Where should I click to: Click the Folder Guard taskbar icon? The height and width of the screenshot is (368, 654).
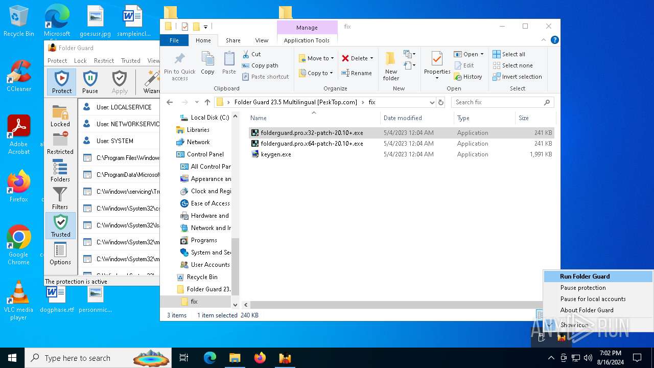click(285, 358)
